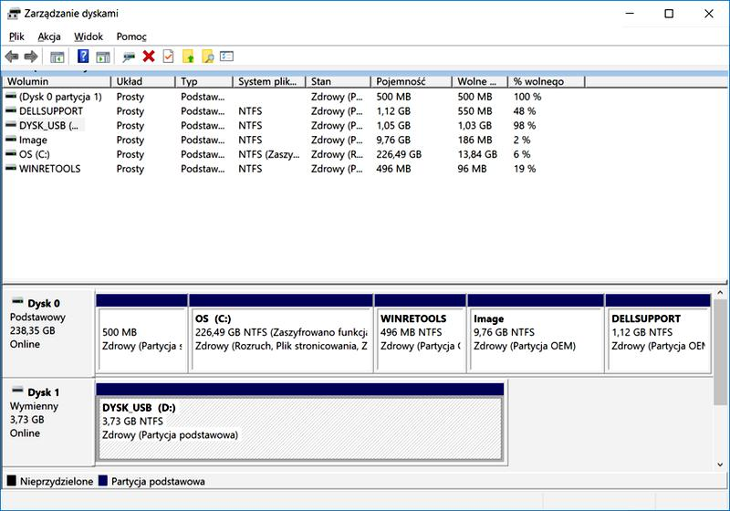Click the blue Partycja podstawowa legend swatch
This screenshot has height=511, width=730.
coord(103,481)
